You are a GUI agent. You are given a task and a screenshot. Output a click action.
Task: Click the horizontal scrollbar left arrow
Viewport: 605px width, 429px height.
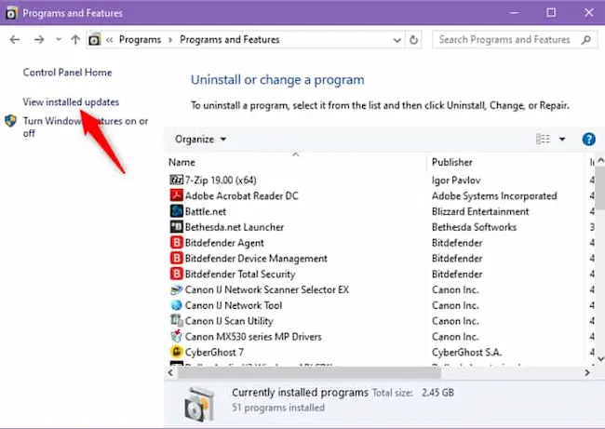(170, 372)
